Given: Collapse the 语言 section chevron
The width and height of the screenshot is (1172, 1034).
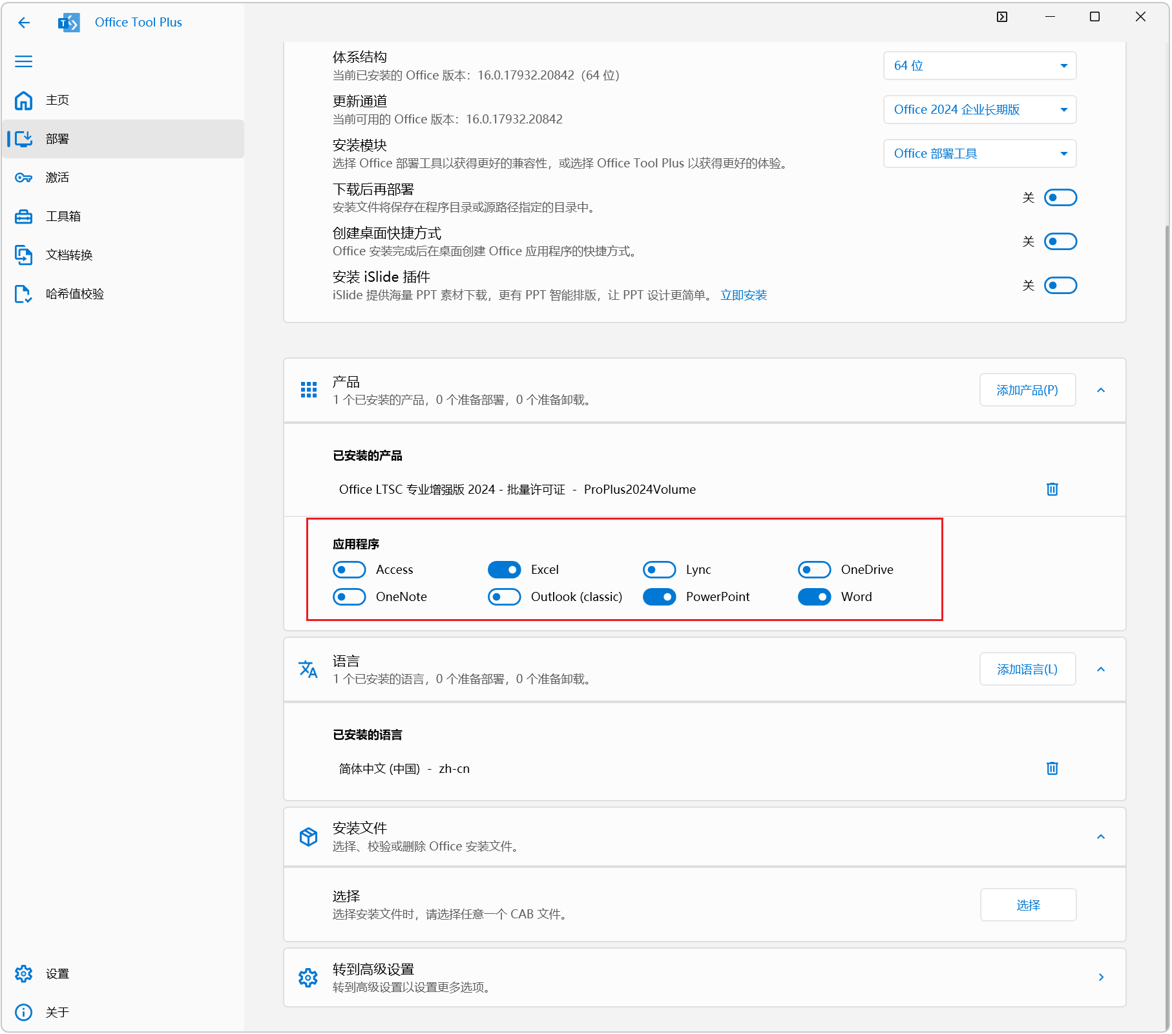Looking at the screenshot, I should pyautogui.click(x=1102, y=670).
